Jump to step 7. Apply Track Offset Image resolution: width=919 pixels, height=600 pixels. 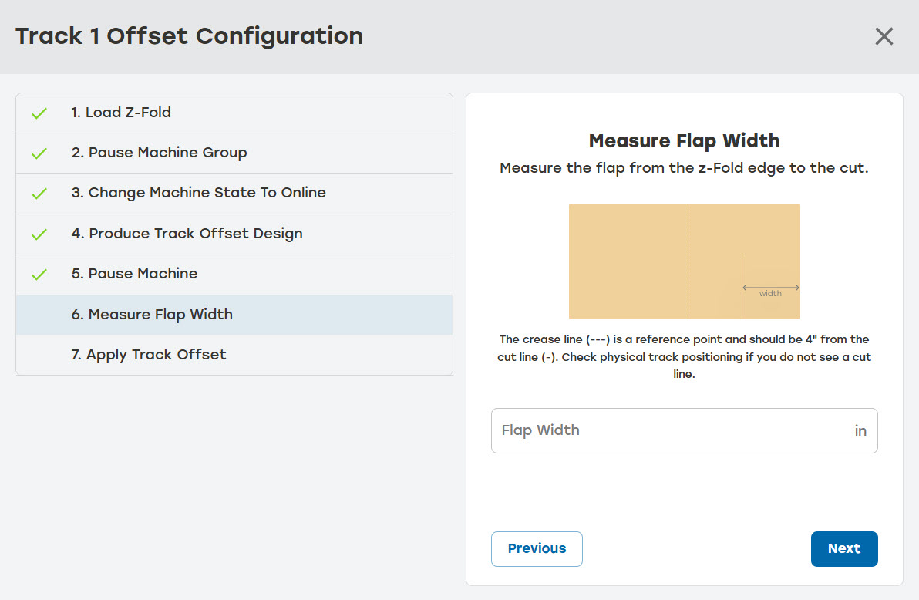tap(234, 355)
